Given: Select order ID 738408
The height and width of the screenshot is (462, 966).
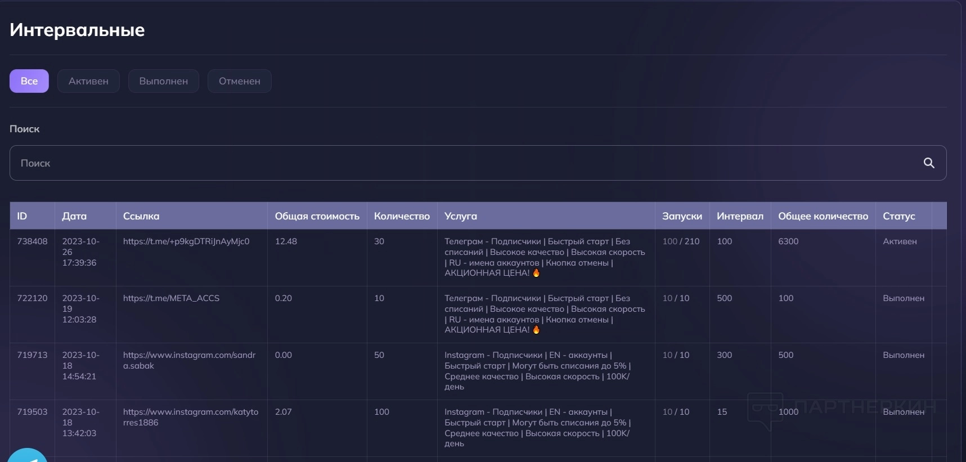Looking at the screenshot, I should click(x=32, y=241).
